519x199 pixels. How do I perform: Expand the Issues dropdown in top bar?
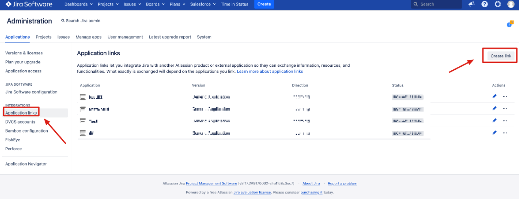pos(132,4)
